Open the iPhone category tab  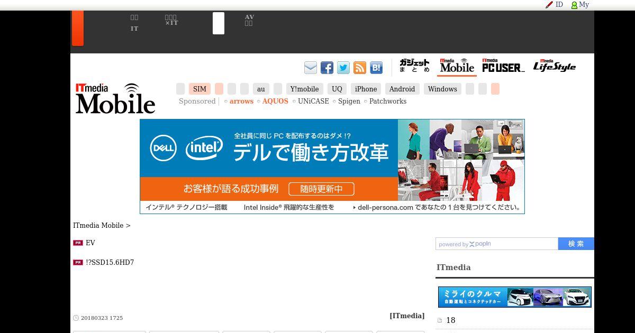tap(366, 89)
